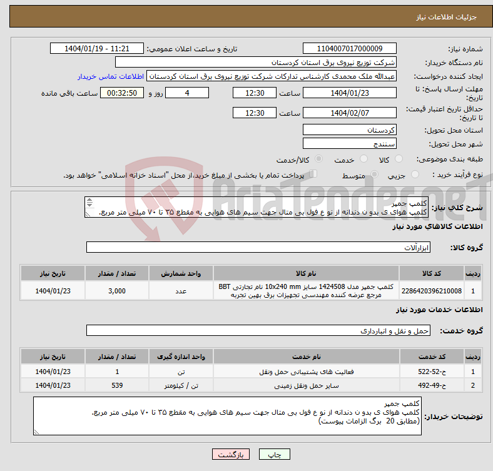The image size is (493, 471).
Task: Click the گروه کالا field ابزارآلات
Action: click(x=258, y=248)
